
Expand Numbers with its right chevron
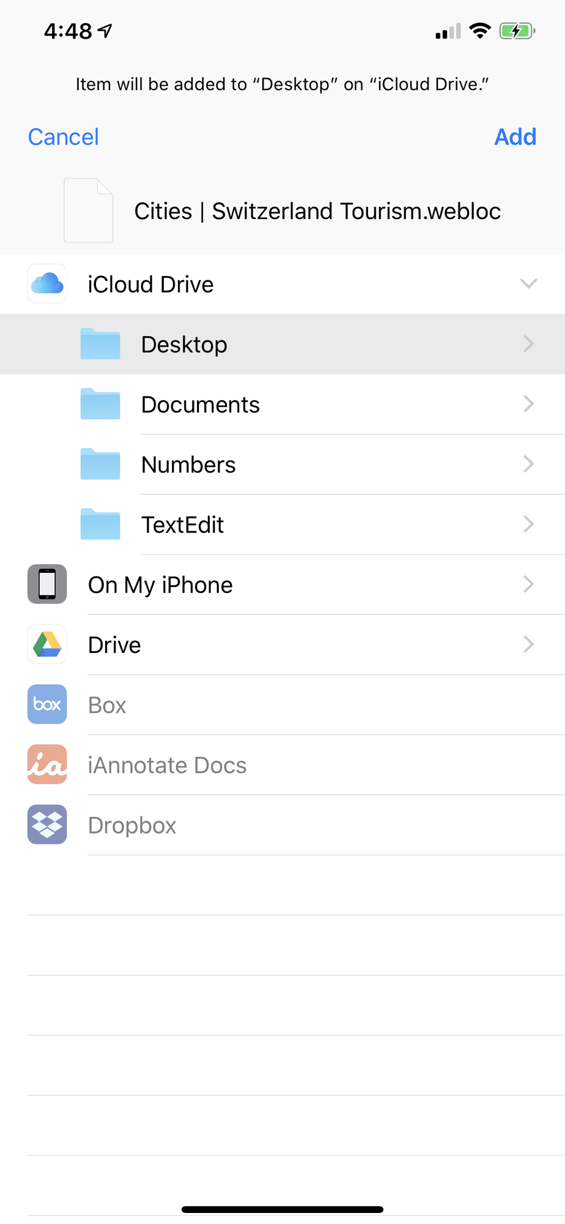pos(529,464)
